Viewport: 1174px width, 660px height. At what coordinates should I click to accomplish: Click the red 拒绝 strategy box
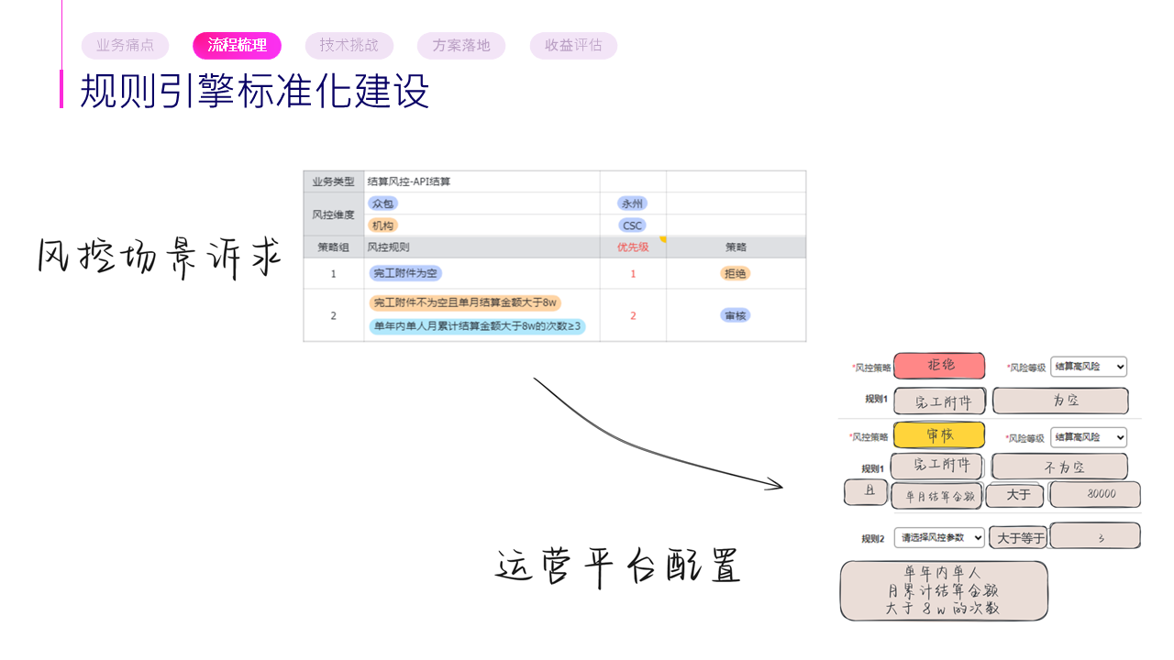click(x=939, y=366)
